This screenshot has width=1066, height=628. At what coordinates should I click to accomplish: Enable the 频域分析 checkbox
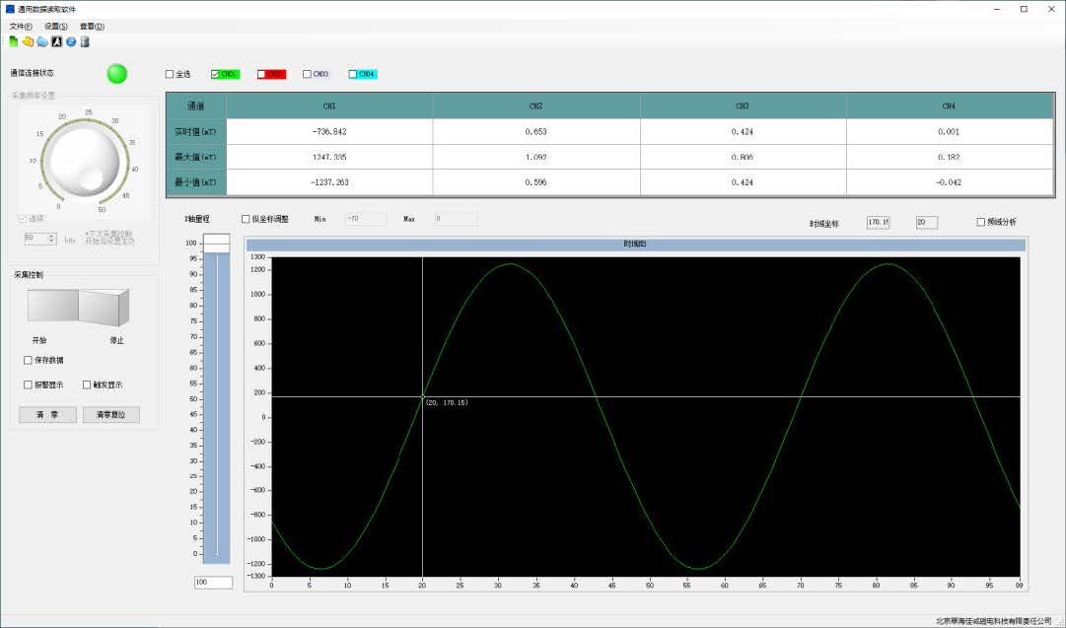point(980,222)
